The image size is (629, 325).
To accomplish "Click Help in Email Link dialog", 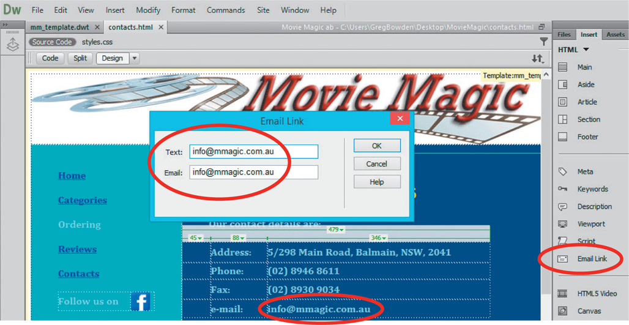I will click(x=377, y=182).
